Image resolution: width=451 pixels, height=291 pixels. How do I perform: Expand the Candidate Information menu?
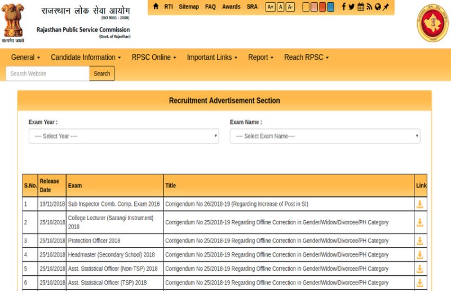86,57
